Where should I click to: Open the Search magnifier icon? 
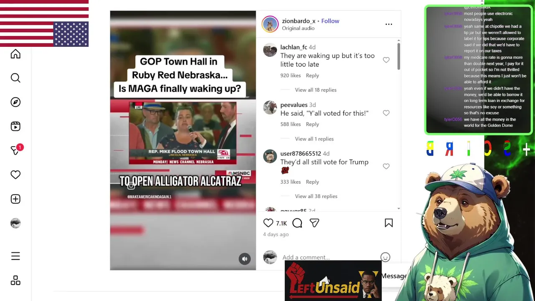[x=15, y=78]
